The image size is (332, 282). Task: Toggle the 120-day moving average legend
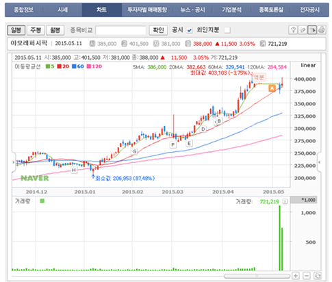coord(94,66)
